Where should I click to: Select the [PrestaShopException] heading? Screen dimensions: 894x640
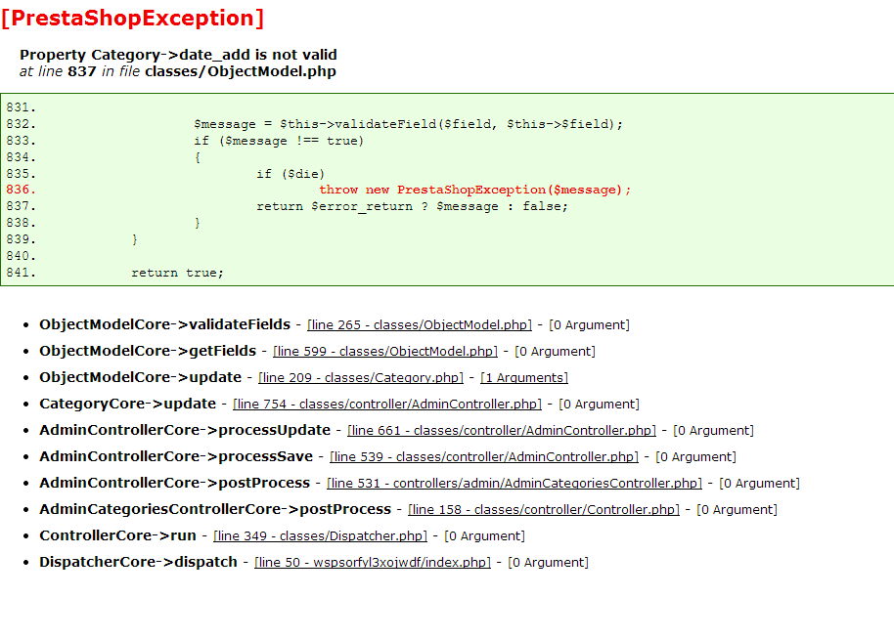[133, 19]
